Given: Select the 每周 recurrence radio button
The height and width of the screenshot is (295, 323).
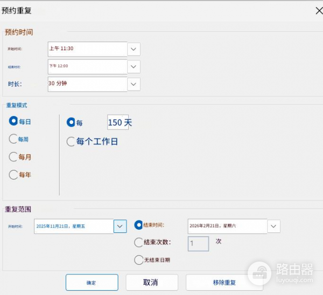Looking at the screenshot, I should click(13, 139).
